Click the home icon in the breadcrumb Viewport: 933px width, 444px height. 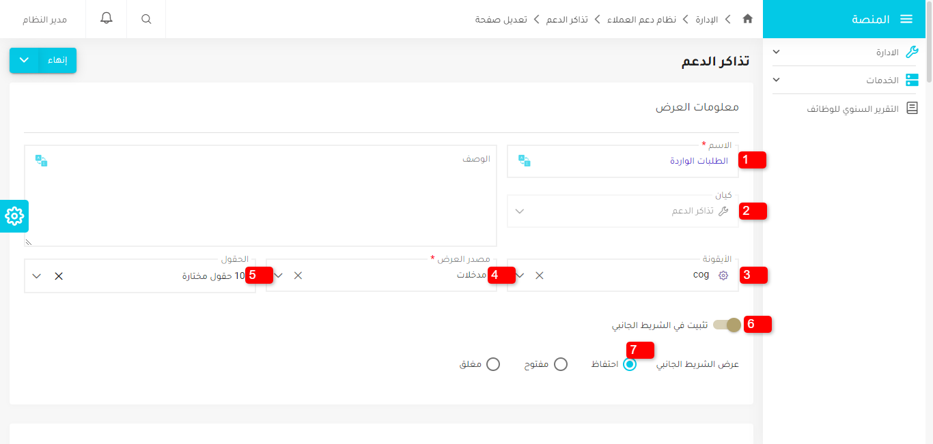(x=747, y=19)
